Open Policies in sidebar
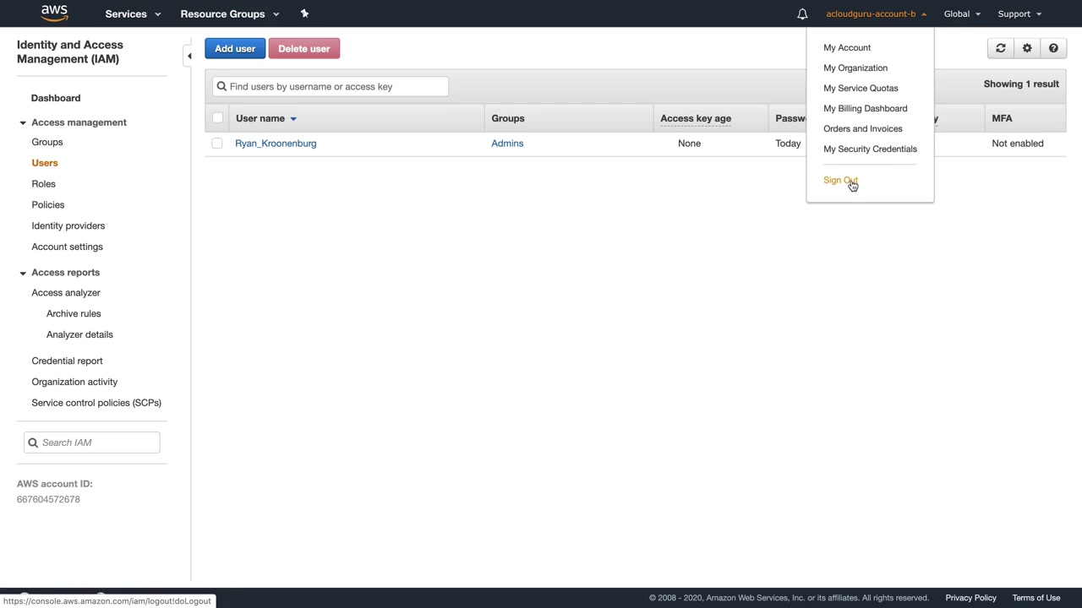 click(x=48, y=205)
